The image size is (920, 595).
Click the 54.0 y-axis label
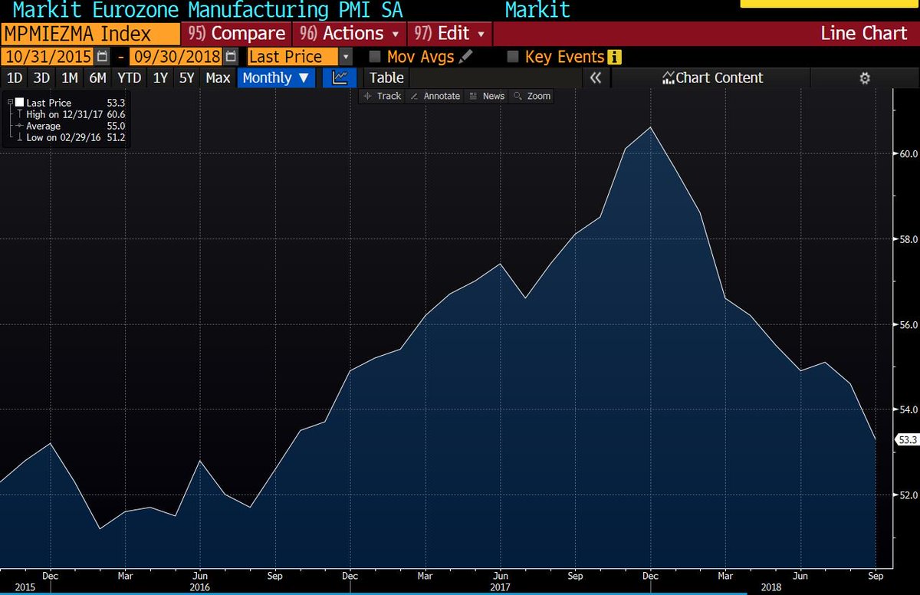(x=908, y=409)
